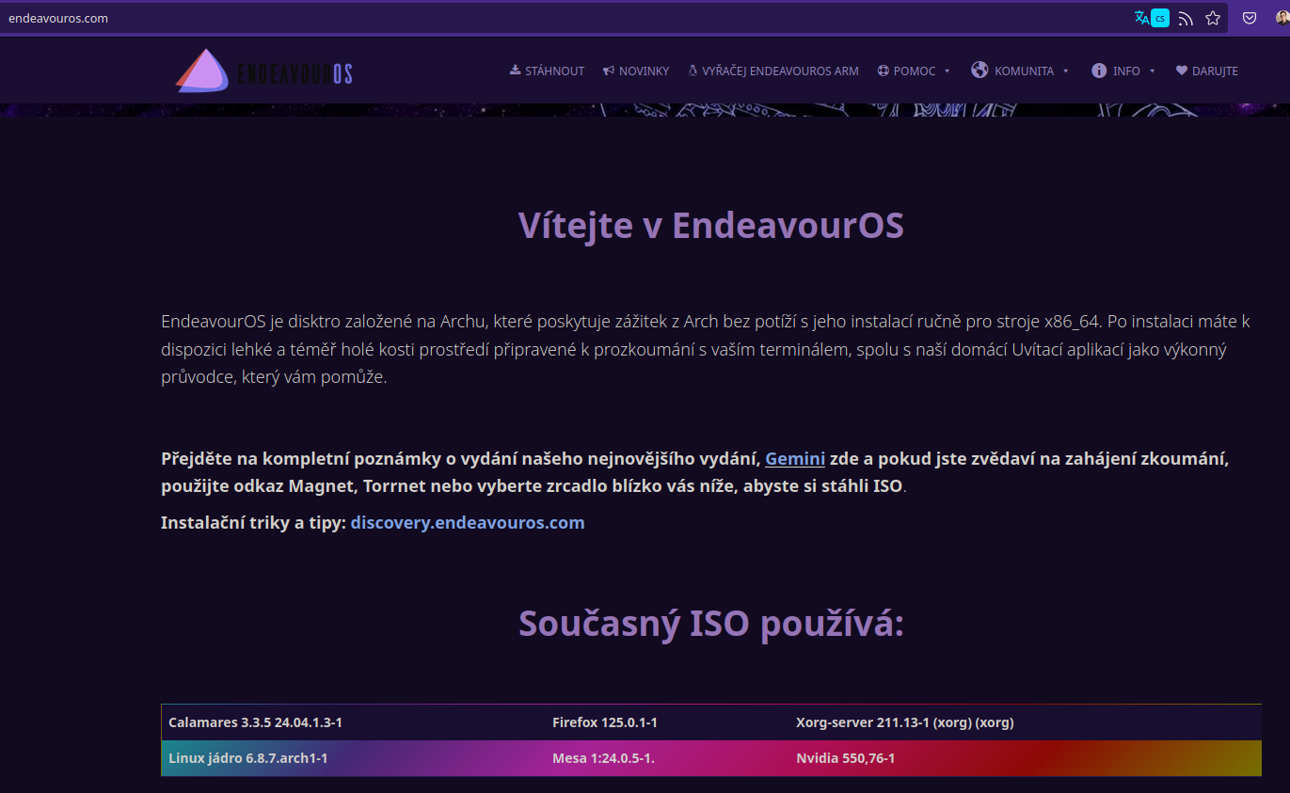Image resolution: width=1290 pixels, height=793 pixels.
Task: Bookmark this page with the star icon
Action: point(1213,18)
